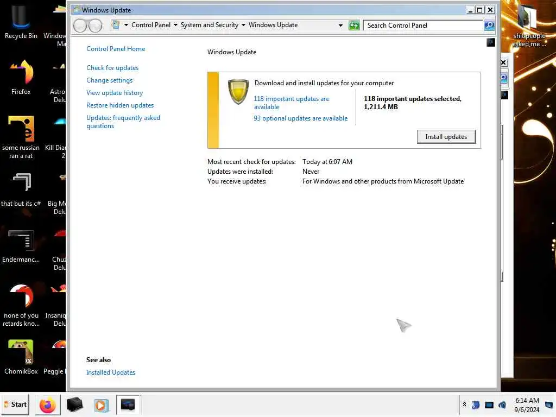Open the address bar history dropdown
The width and height of the screenshot is (556, 417).
click(340, 26)
